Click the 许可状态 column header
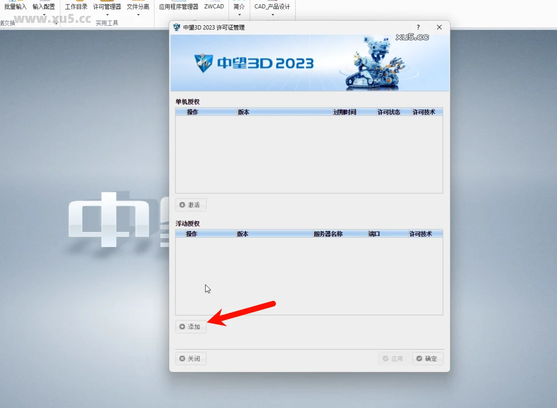 [389, 112]
